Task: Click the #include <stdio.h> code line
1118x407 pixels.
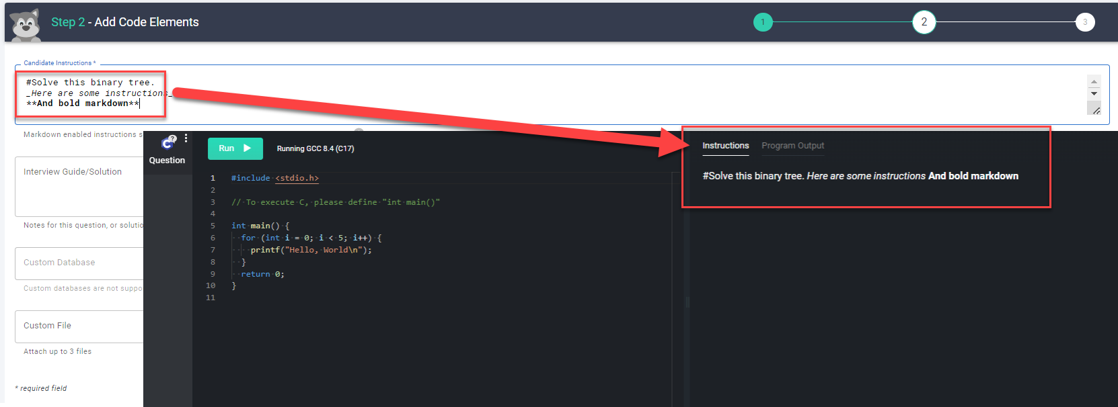Action: point(275,178)
